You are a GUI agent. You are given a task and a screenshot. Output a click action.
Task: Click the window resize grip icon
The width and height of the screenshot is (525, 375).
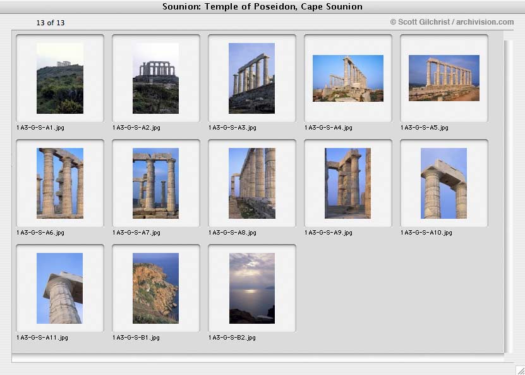click(520, 370)
